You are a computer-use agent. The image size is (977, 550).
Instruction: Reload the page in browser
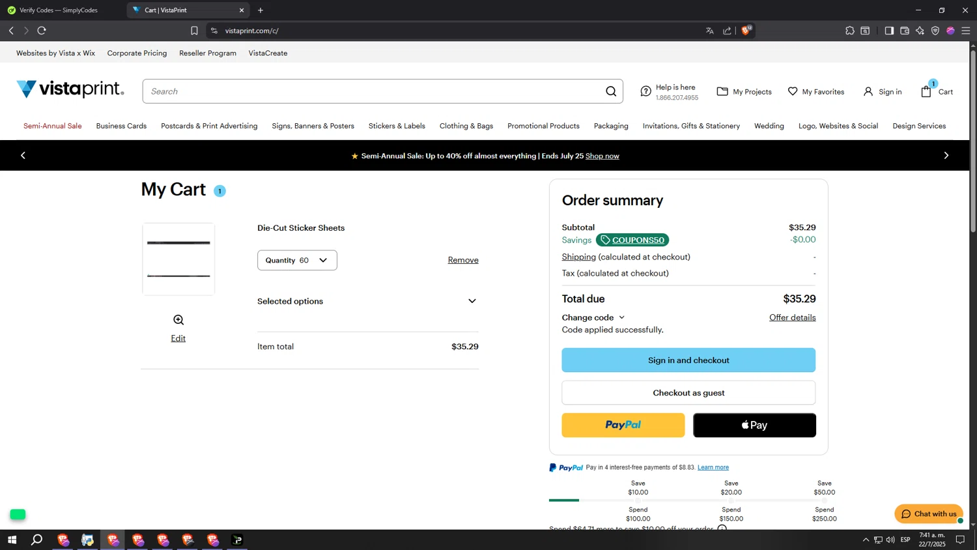(x=42, y=31)
